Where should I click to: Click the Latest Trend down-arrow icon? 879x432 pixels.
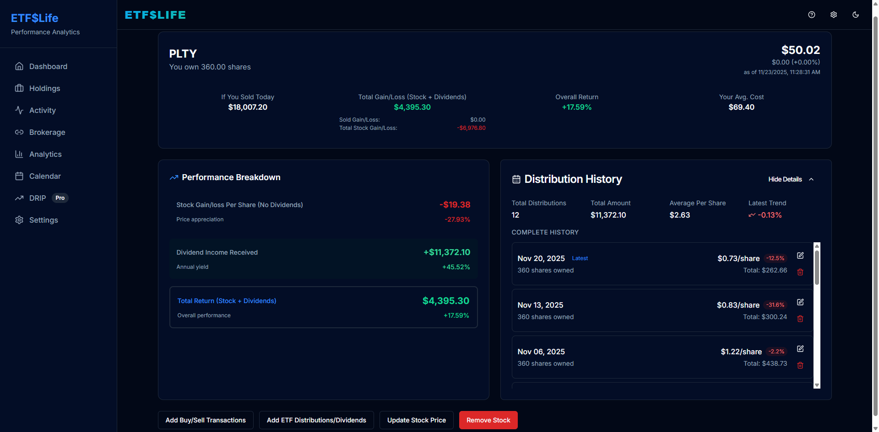pyautogui.click(x=752, y=215)
